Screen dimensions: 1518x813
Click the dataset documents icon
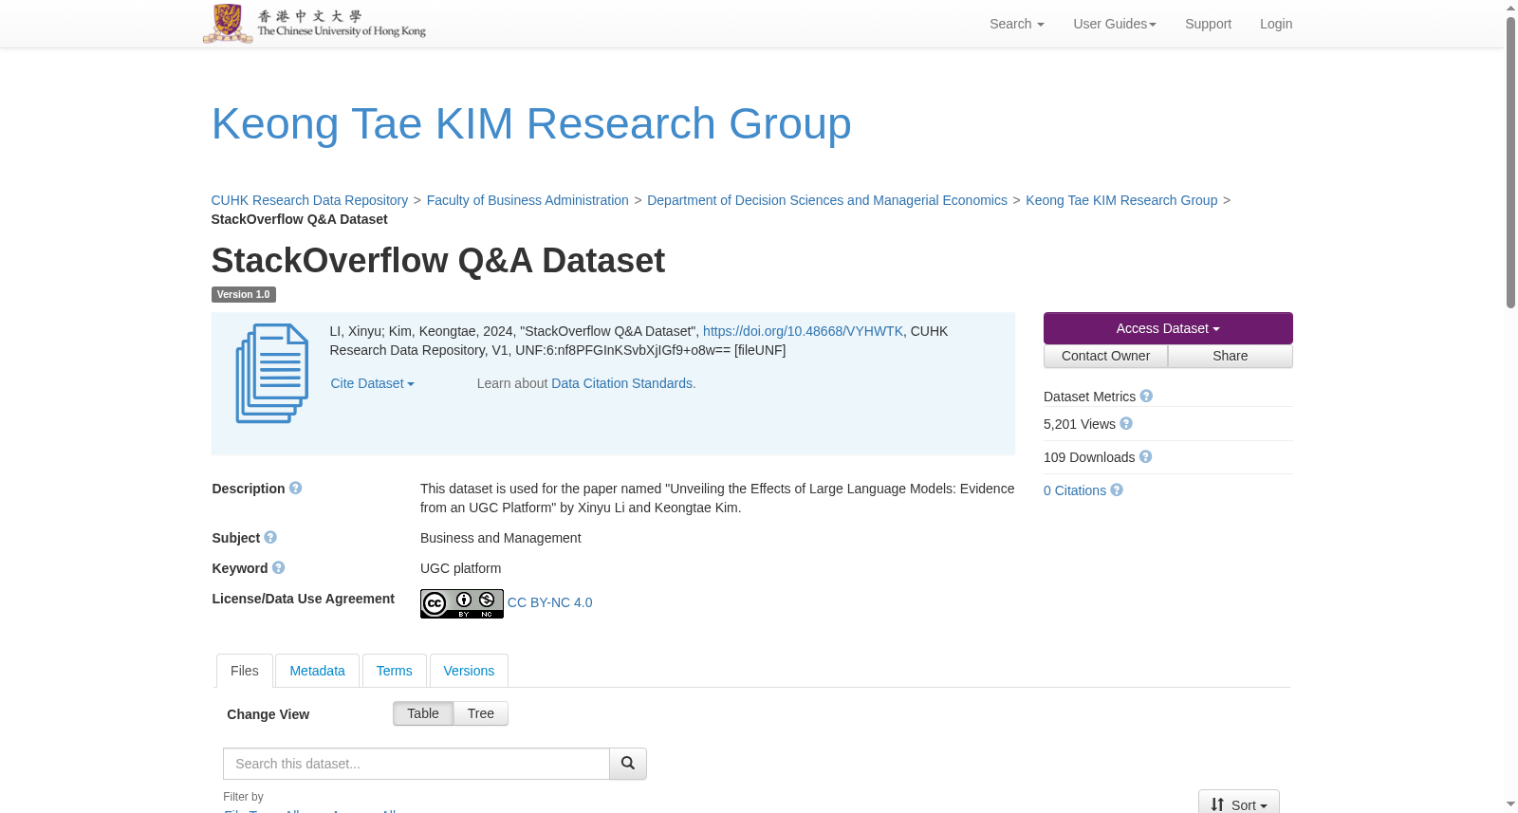coord(272,374)
